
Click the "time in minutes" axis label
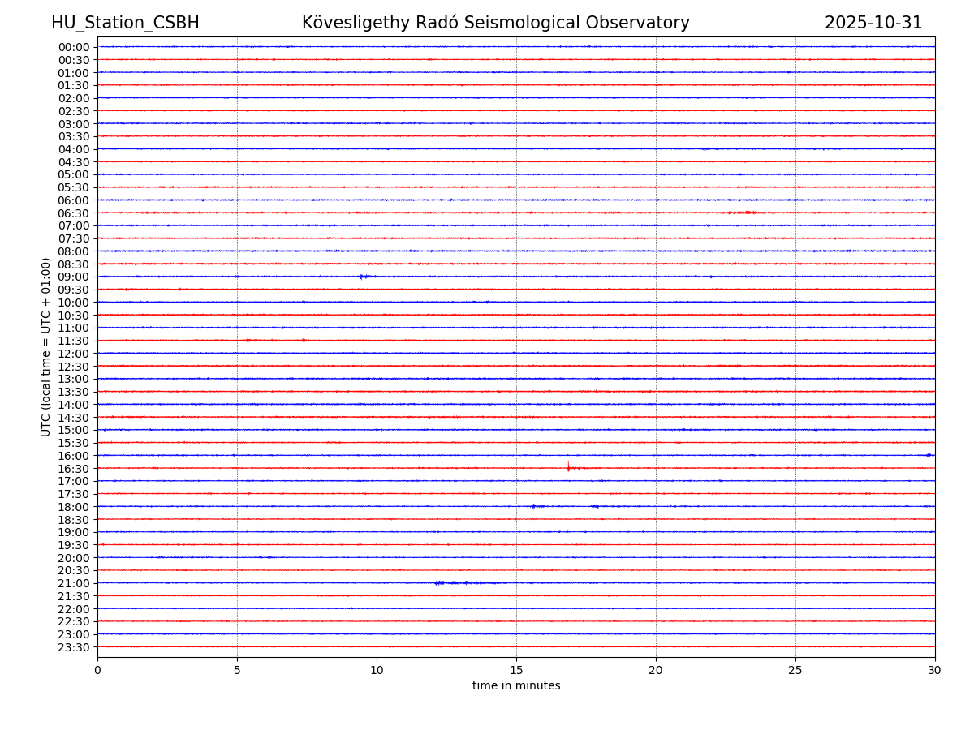(516, 686)
